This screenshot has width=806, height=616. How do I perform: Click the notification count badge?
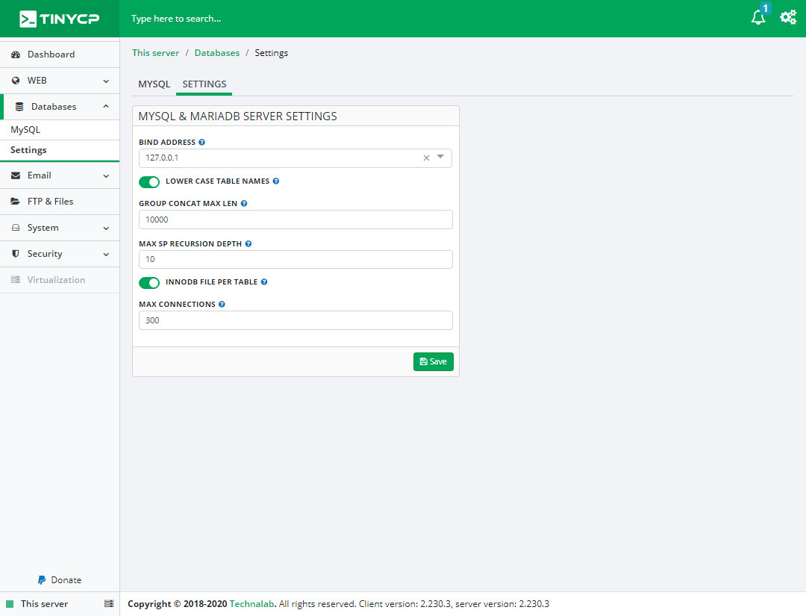(766, 8)
